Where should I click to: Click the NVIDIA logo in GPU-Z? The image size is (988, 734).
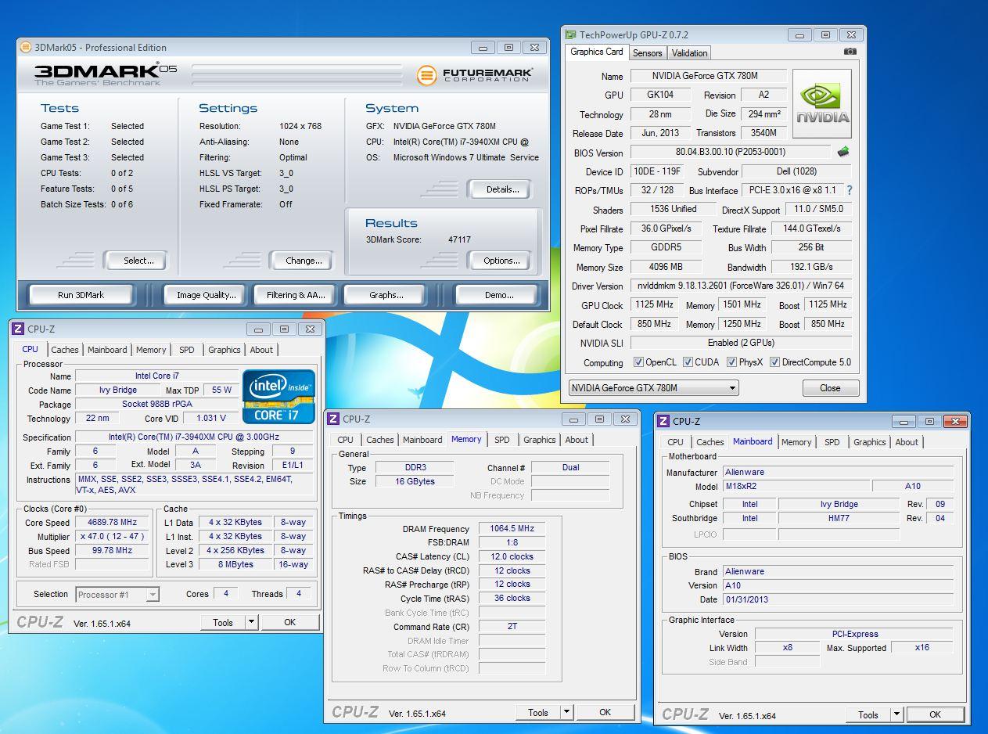coord(821,104)
